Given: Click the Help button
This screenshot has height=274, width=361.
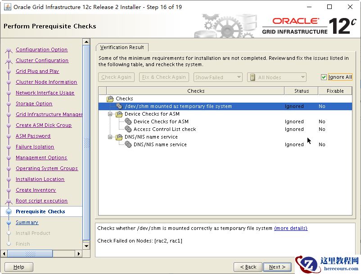Looking at the screenshot, I should coord(18,267).
